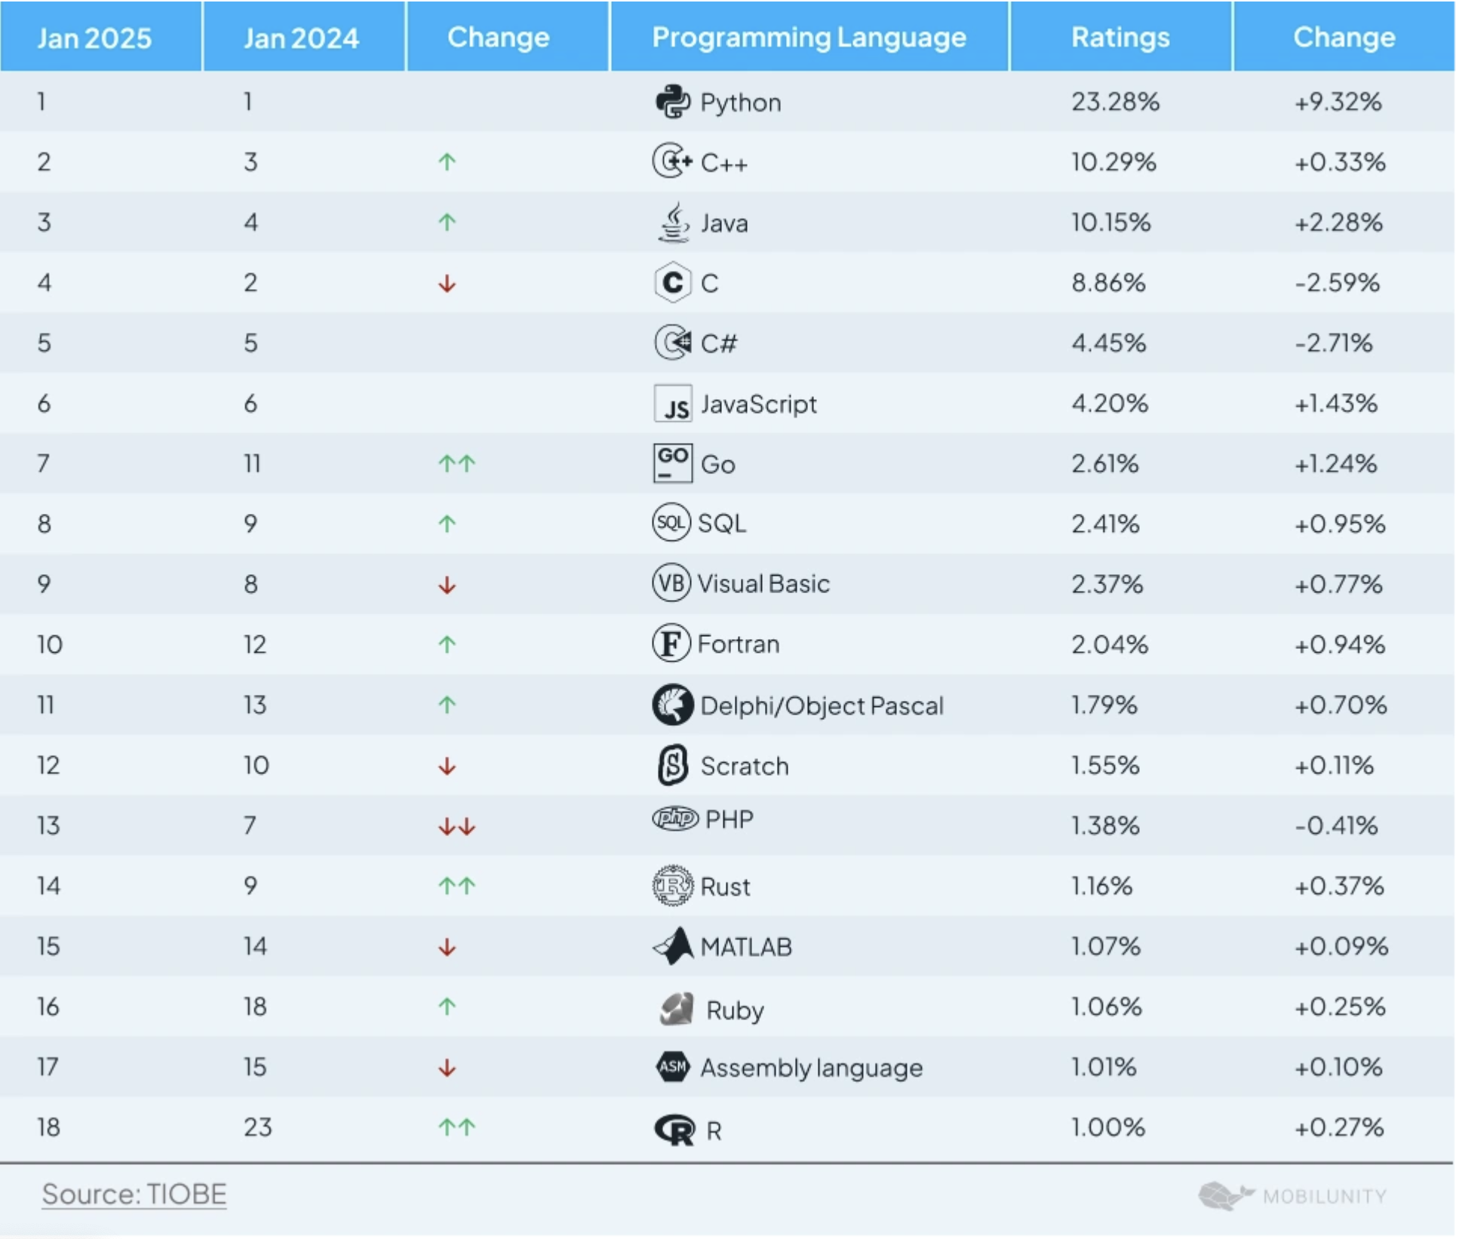Click the JavaScript JS logo icon

(x=673, y=404)
